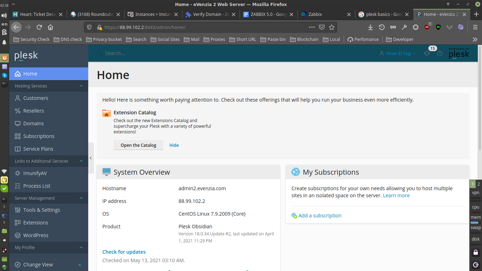Open the Perfomance bookmark

(363, 40)
